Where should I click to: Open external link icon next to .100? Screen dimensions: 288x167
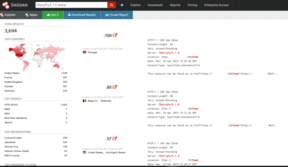[115, 35]
